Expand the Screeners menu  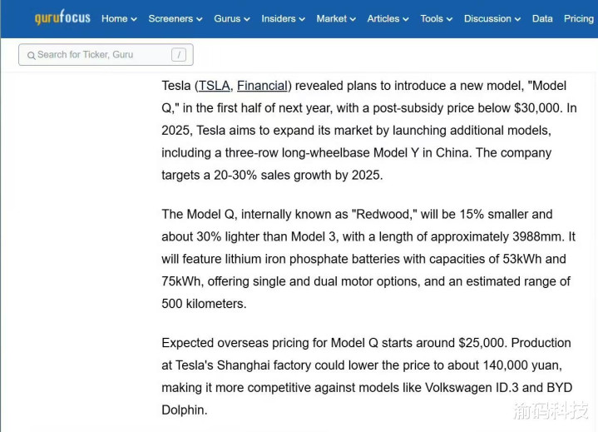[175, 18]
